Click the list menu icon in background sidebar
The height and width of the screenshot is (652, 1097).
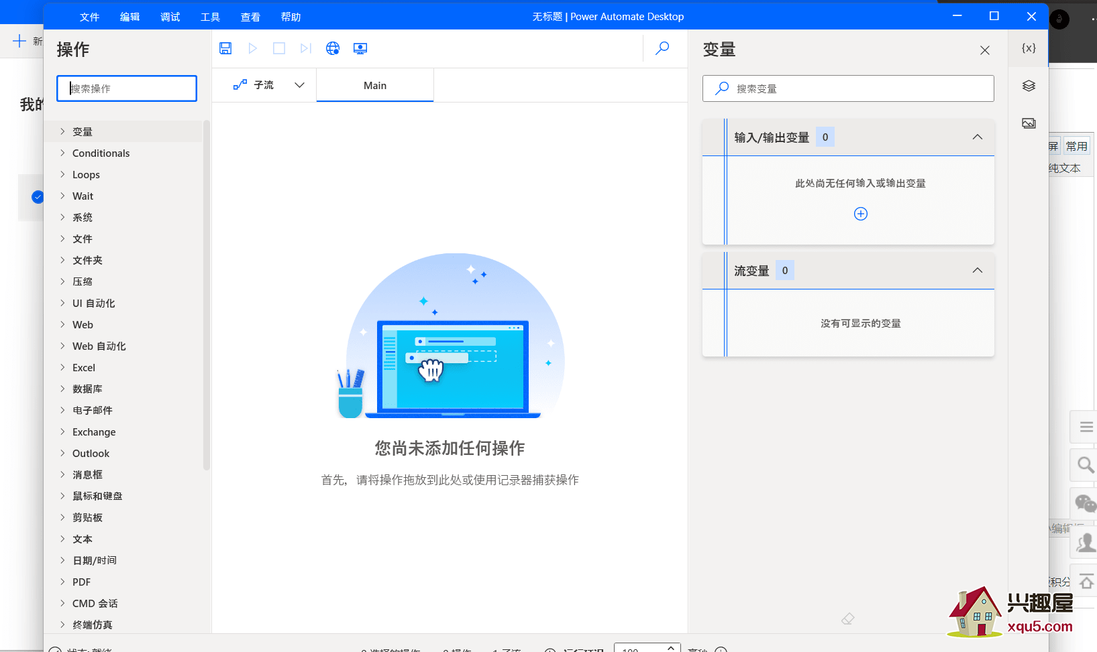(x=1086, y=426)
